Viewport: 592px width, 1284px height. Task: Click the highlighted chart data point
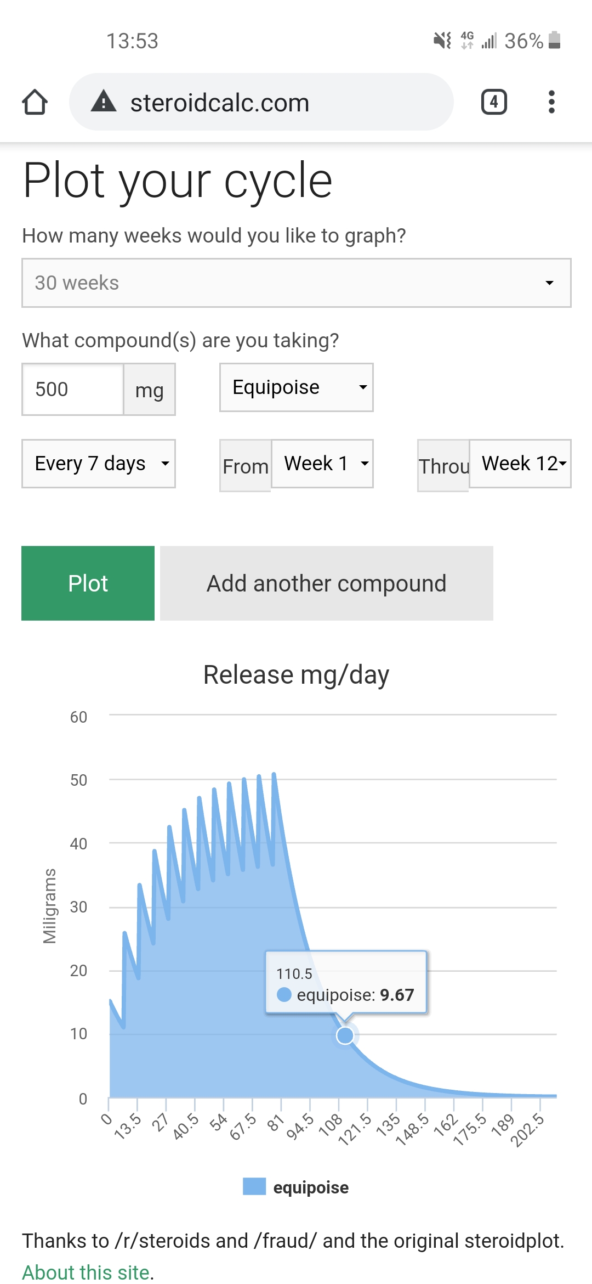pyautogui.click(x=345, y=1035)
